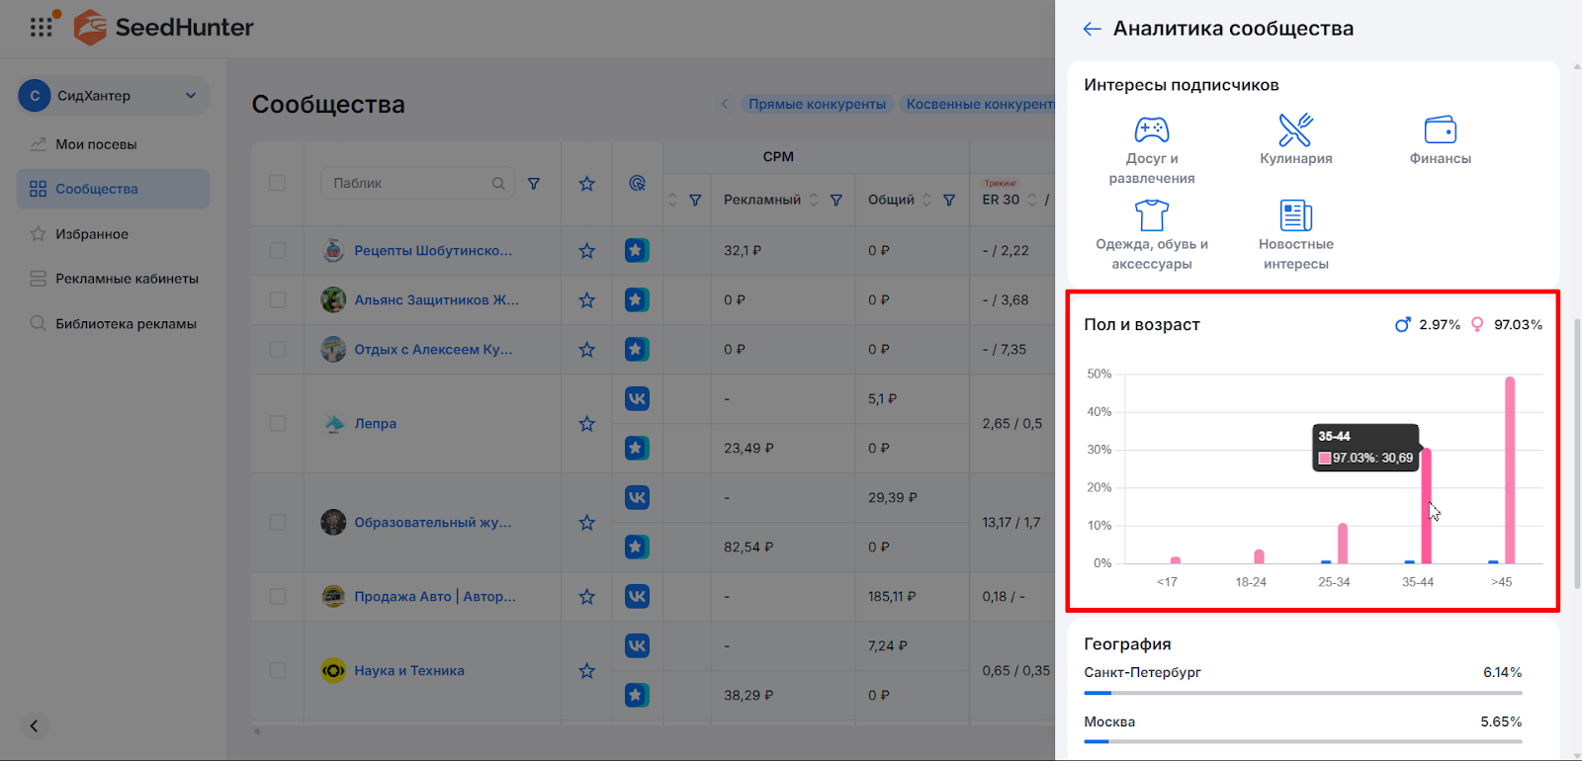The width and height of the screenshot is (1582, 761).
Task: Select checkbox for Рецепты Шобутинско row
Action: (277, 251)
